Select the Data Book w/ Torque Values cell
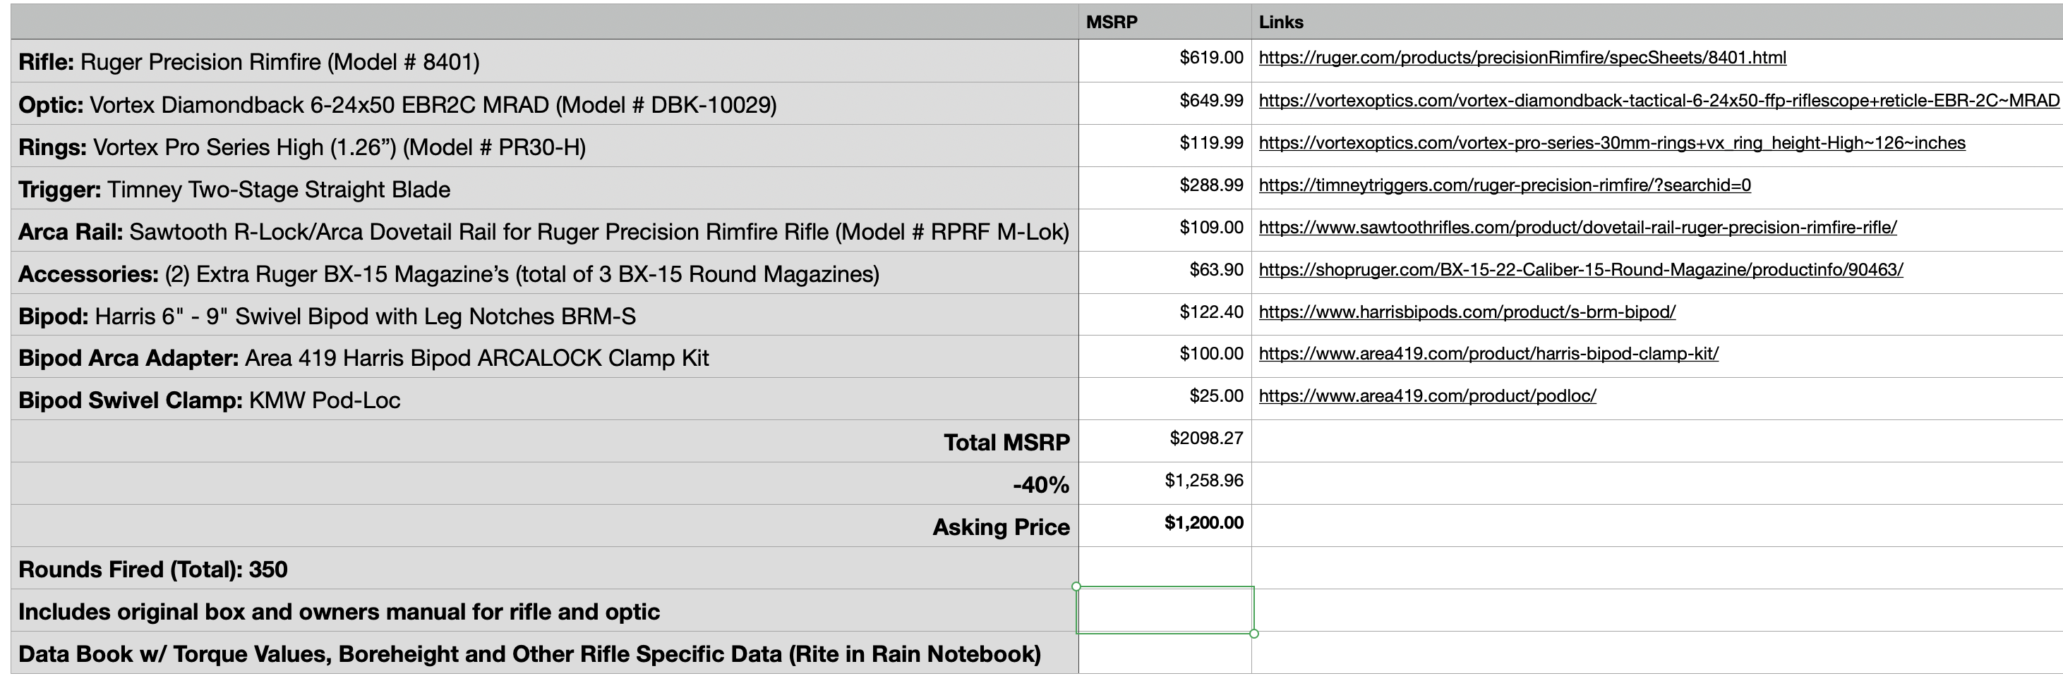Image resolution: width=2063 pixels, height=676 pixels. tap(545, 653)
